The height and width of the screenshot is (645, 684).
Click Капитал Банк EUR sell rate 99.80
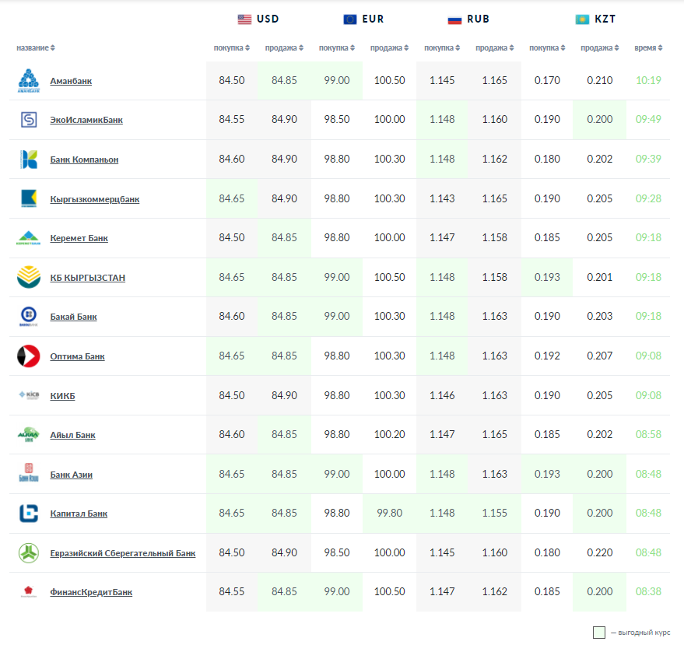(x=389, y=514)
